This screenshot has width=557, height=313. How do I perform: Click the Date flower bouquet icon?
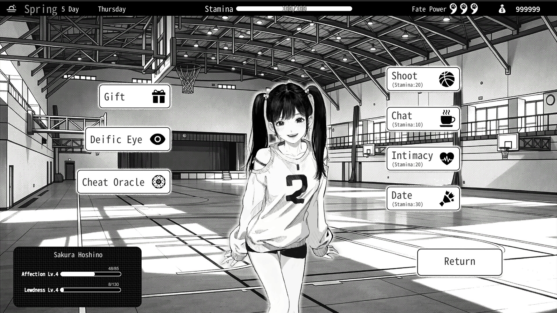[447, 198]
